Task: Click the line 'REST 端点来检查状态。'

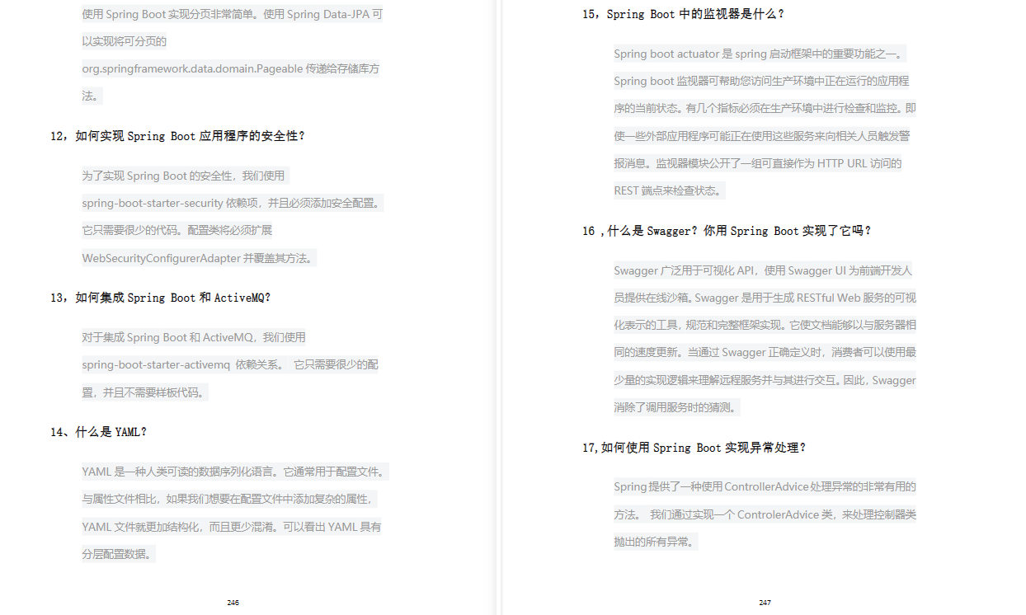Action: (670, 190)
